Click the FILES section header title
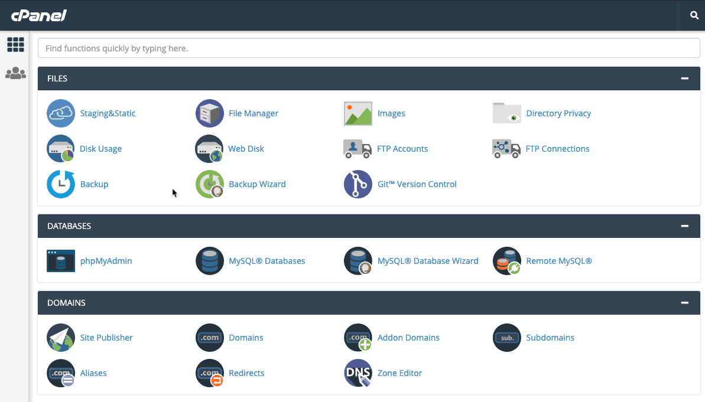This screenshot has height=402, width=705. pos(57,79)
